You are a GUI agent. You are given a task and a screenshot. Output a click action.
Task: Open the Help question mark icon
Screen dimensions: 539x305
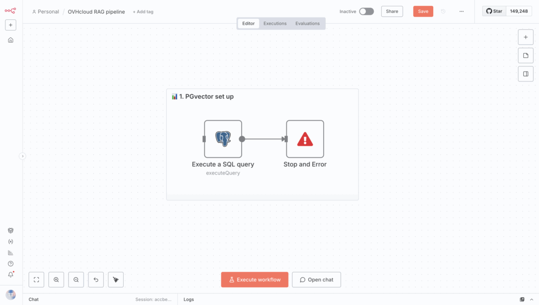pos(11,263)
